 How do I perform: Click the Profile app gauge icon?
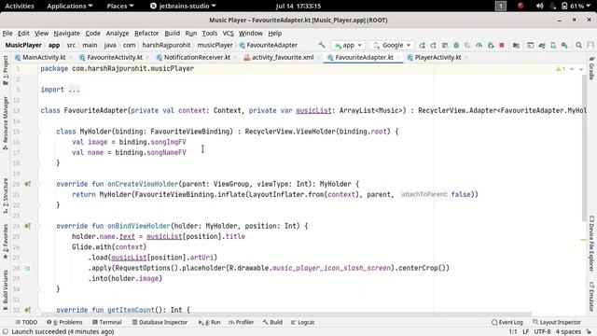[x=479, y=46]
